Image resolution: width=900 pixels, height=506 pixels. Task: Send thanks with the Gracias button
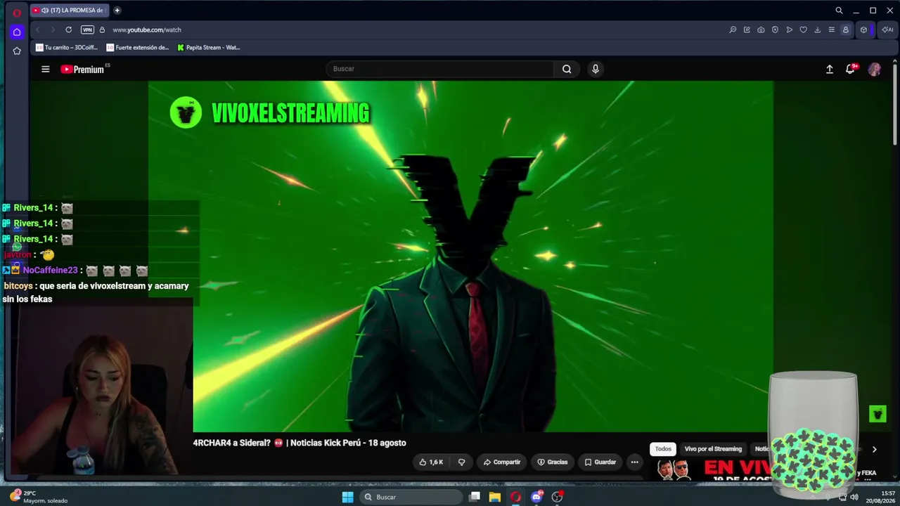553,462
